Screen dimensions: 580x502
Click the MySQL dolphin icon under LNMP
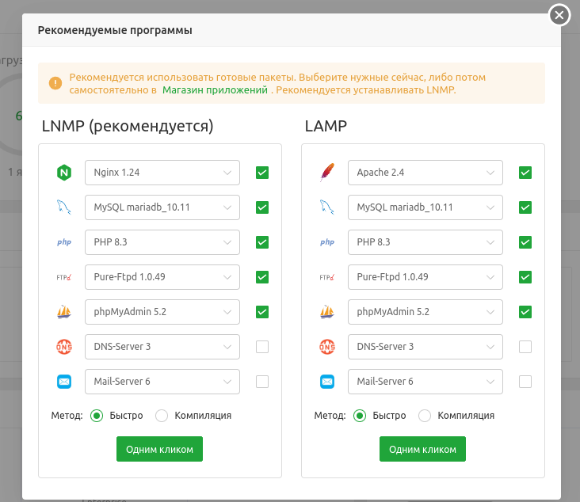(64, 207)
